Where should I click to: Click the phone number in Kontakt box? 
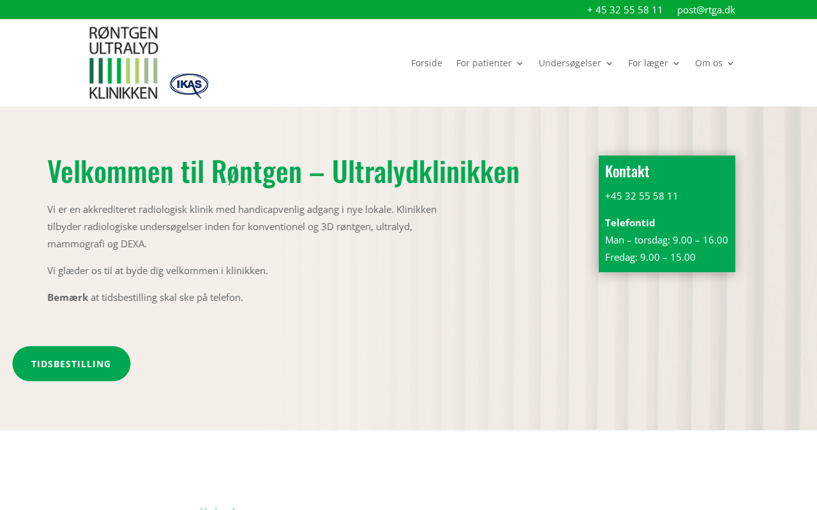(641, 196)
